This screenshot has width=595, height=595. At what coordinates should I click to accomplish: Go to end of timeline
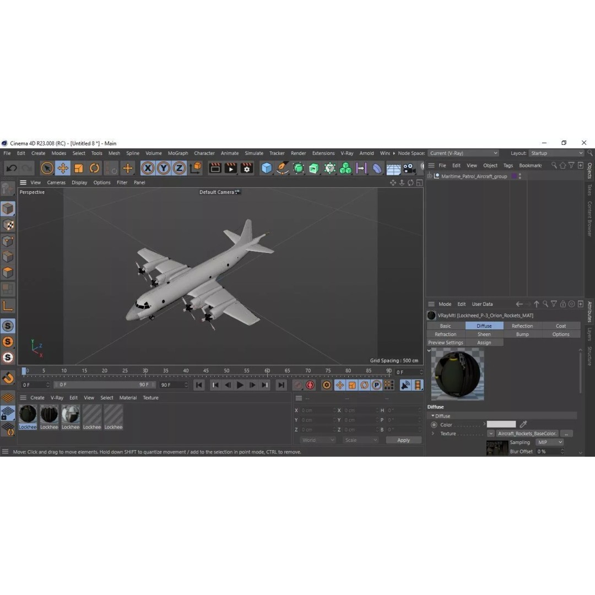[281, 385]
